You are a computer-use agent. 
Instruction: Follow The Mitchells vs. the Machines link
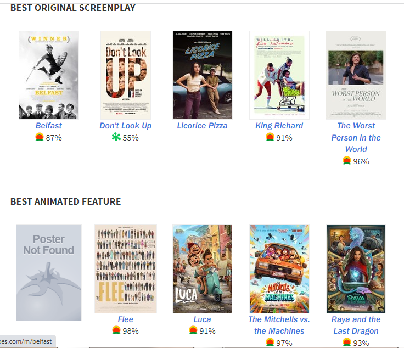click(279, 325)
